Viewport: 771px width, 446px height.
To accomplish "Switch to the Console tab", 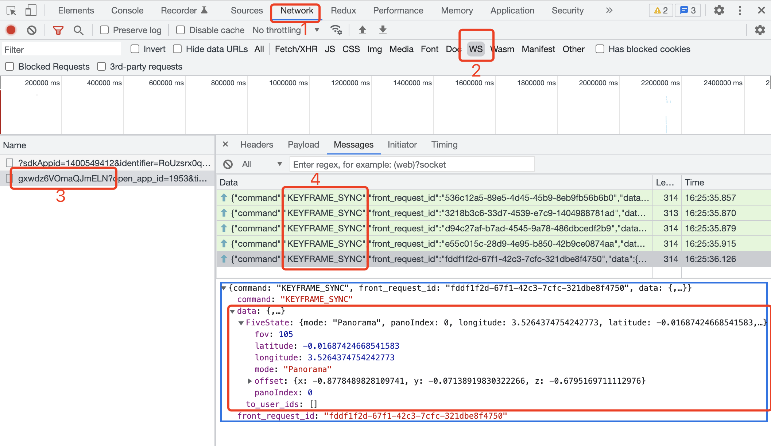I will [x=127, y=11].
